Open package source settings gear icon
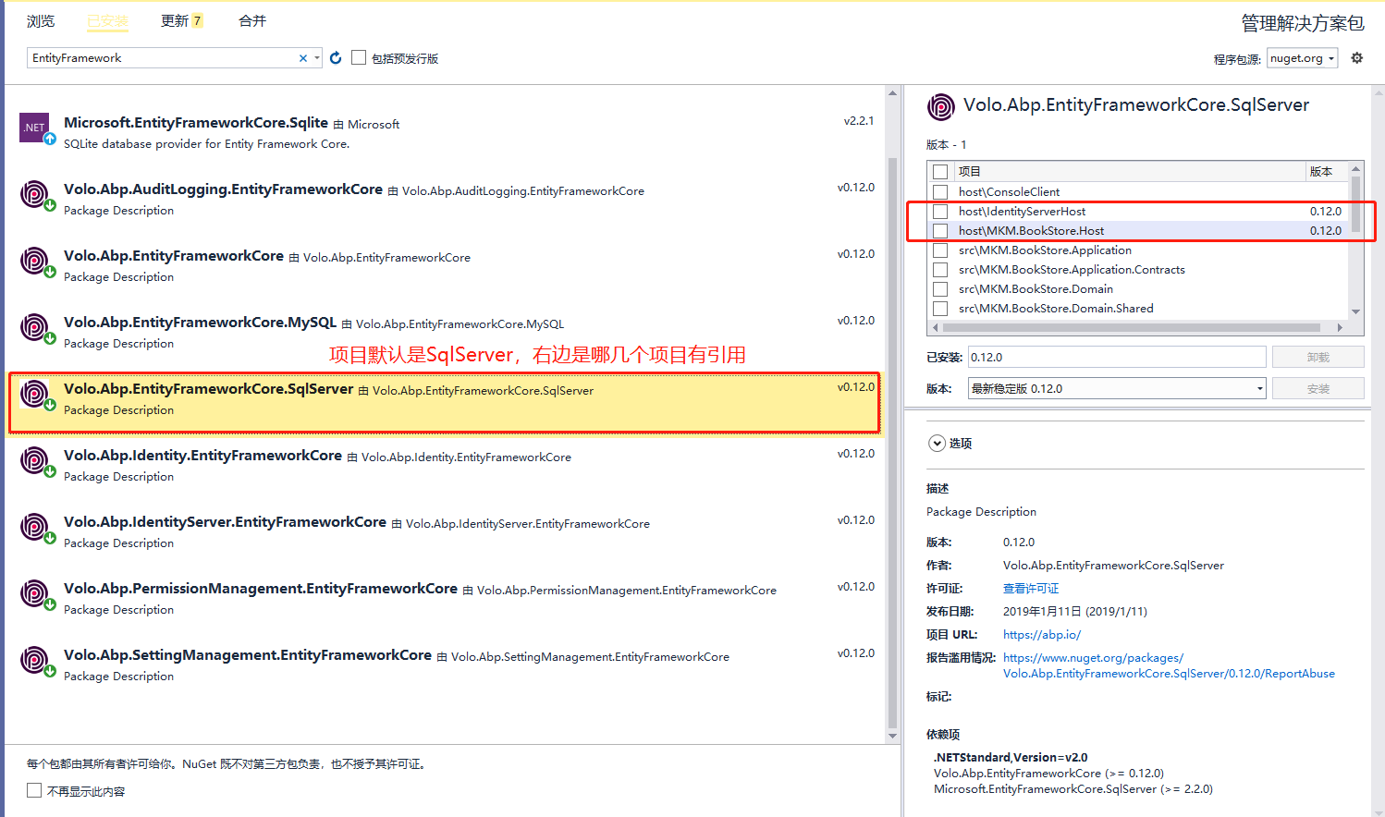 tap(1357, 57)
